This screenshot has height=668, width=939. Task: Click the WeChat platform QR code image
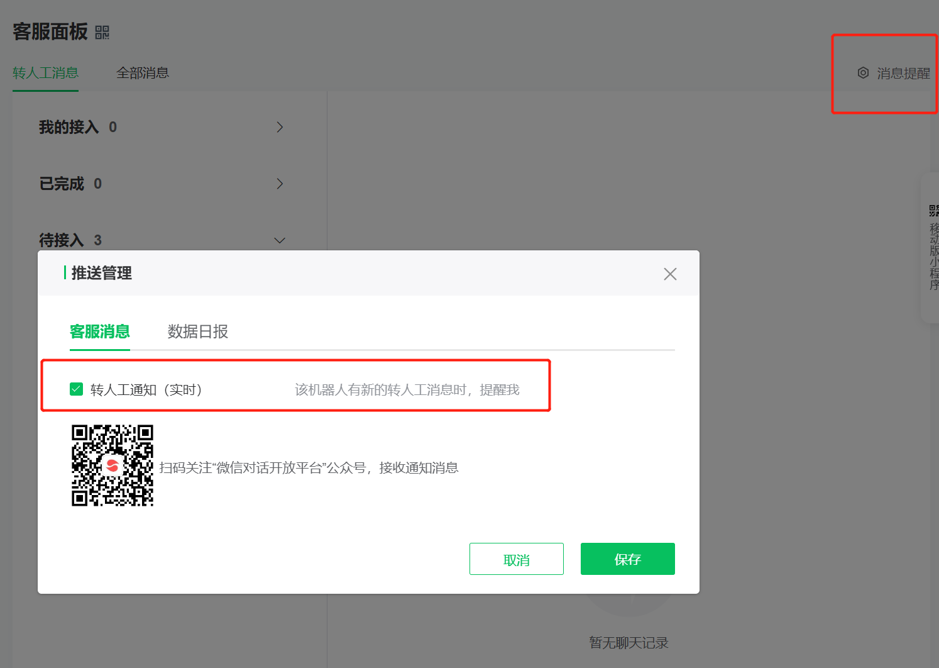113,465
